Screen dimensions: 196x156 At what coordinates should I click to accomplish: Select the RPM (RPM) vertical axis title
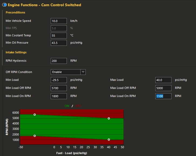[x=7, y=127]
